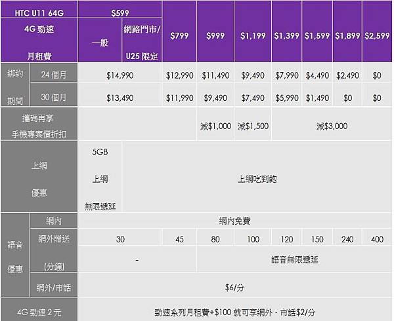The height and width of the screenshot is (321, 394).
Task: Select the 上網吃到飽 cell
Action: point(257,177)
